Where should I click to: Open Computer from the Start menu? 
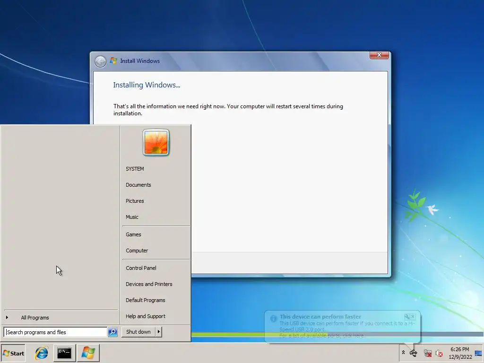(x=137, y=251)
